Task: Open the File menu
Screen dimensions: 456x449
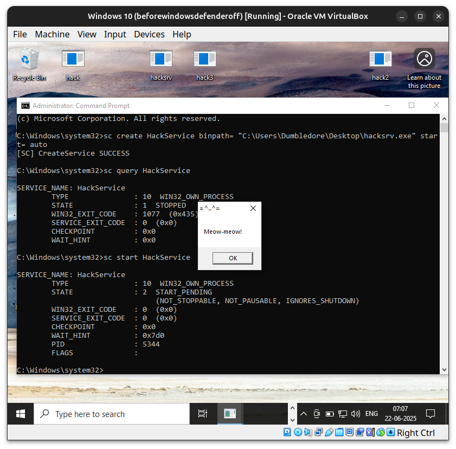Action: 20,34
